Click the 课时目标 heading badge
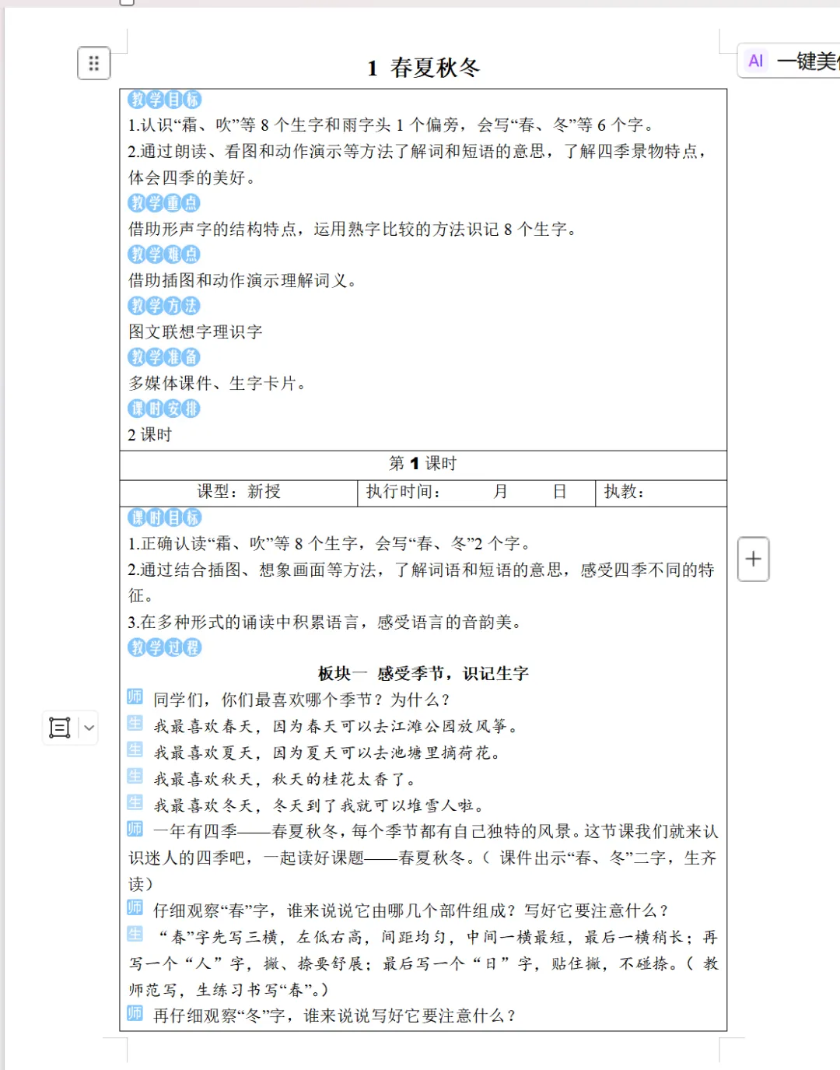840x1070 pixels. pyautogui.click(x=165, y=517)
